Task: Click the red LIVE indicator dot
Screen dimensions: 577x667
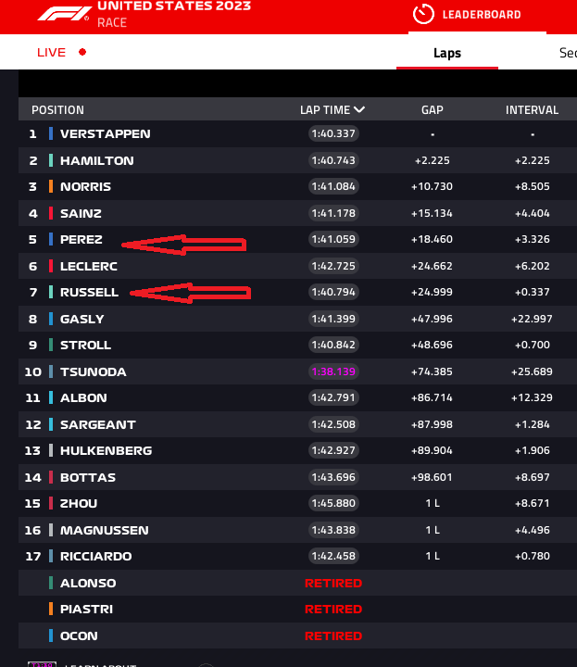Action: (82, 52)
